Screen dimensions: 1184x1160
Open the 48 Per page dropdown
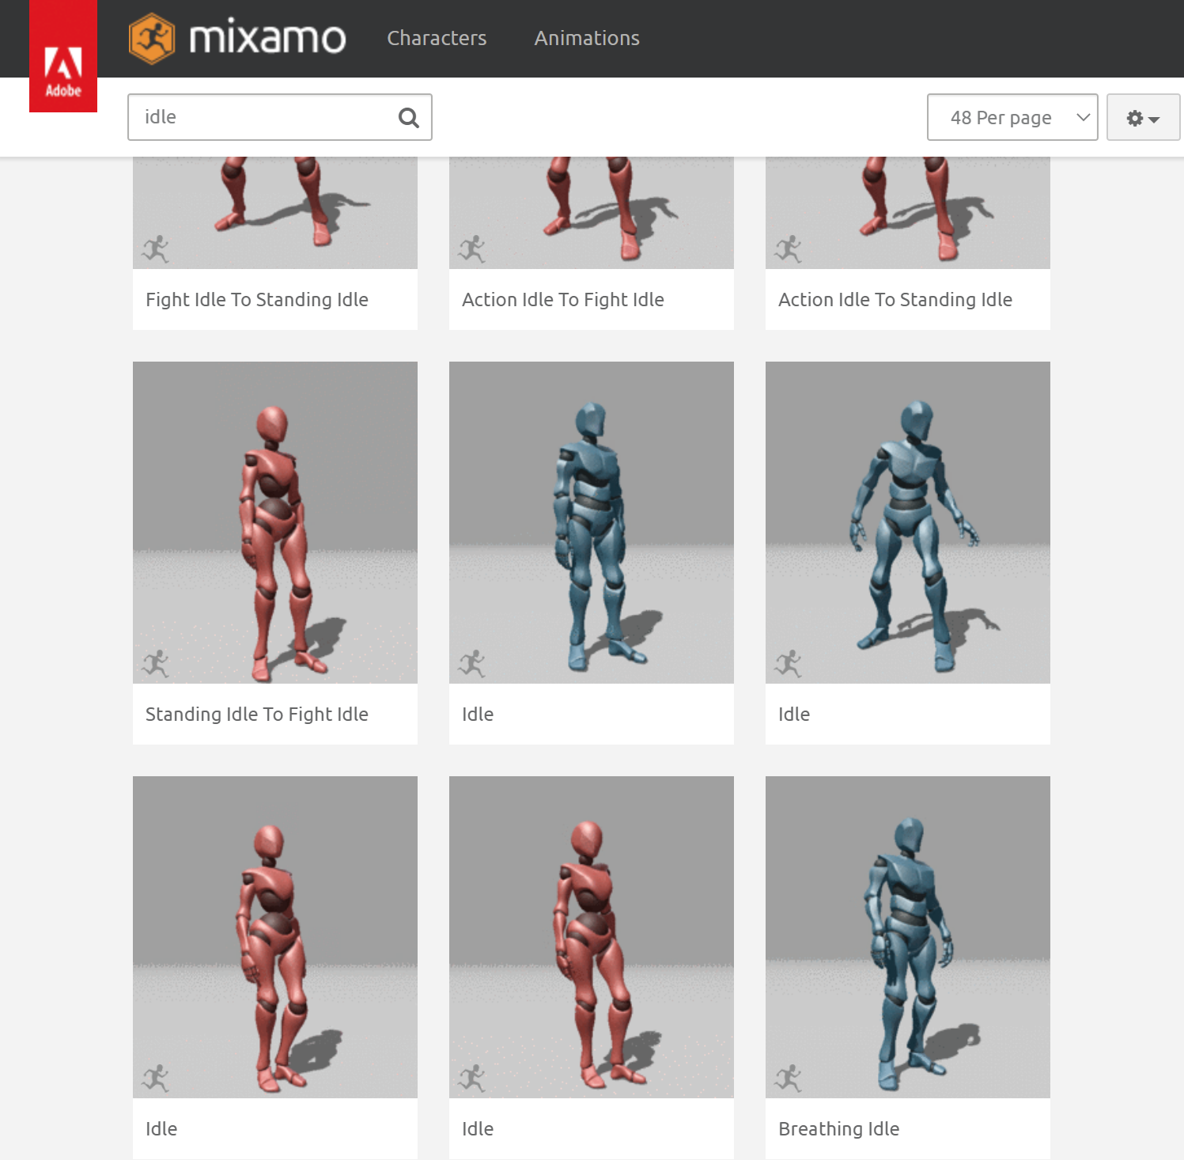click(x=1012, y=117)
